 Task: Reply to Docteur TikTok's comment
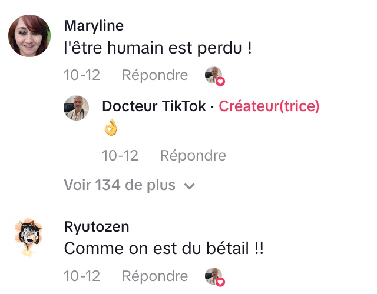click(193, 155)
